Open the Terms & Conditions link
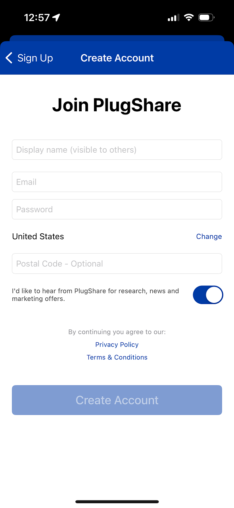 pyautogui.click(x=117, y=357)
